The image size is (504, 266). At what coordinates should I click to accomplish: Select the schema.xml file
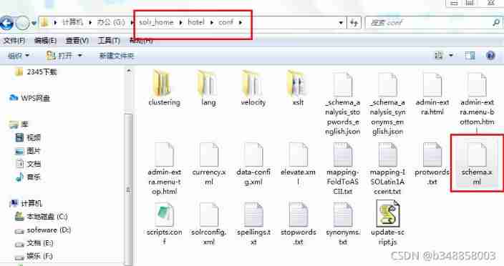477,164
